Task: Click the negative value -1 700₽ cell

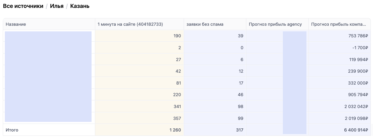Action: (x=360, y=48)
